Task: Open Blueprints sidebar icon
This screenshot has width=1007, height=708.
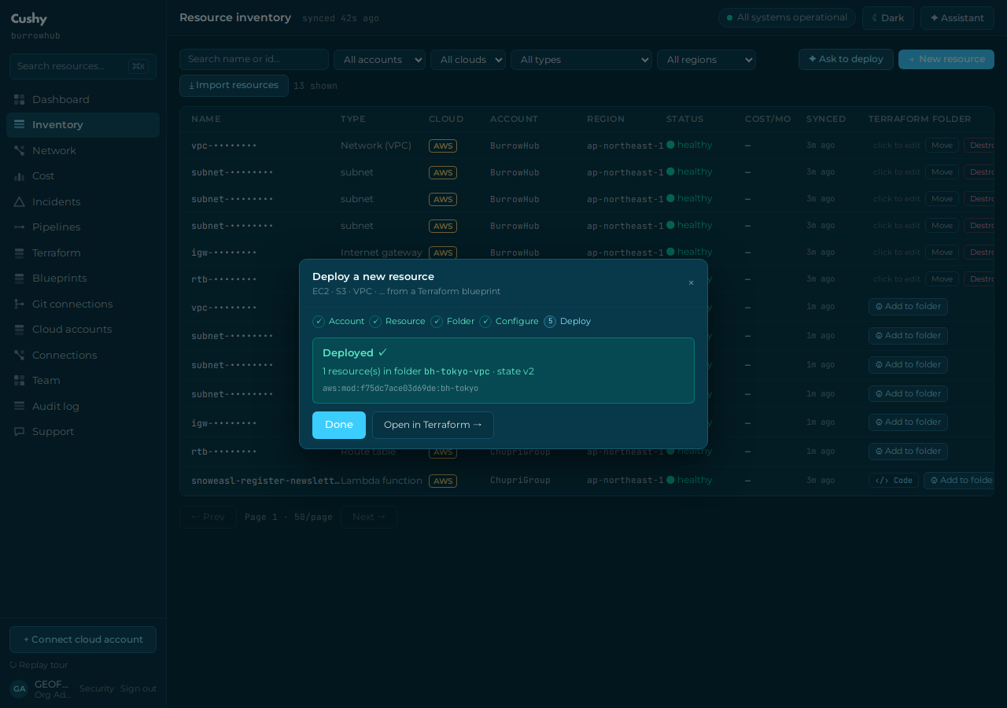Action: (x=19, y=278)
